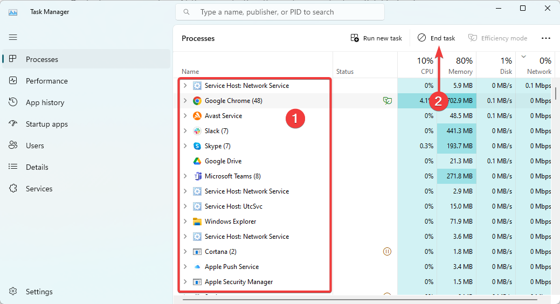This screenshot has height=304, width=560.
Task: Click the Apple Security Manager icon
Action: pos(197,282)
